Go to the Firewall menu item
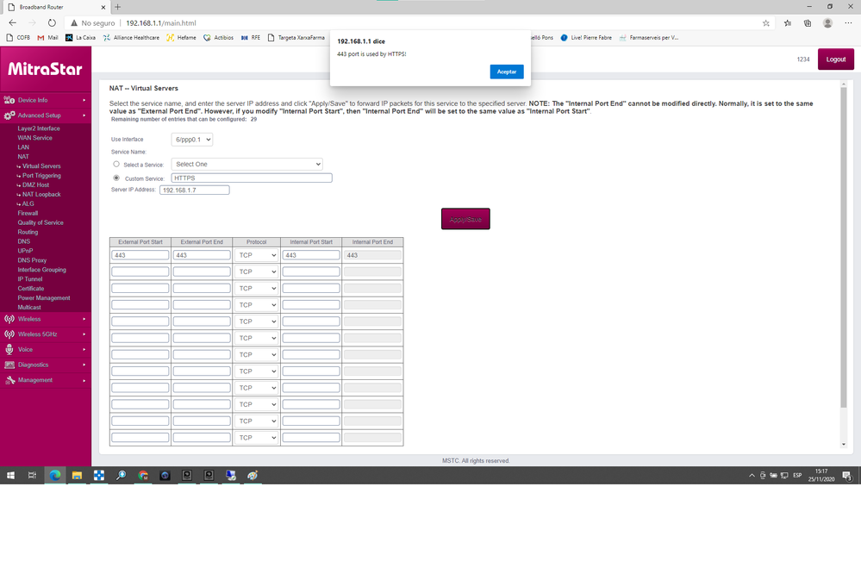The width and height of the screenshot is (861, 574). pyautogui.click(x=28, y=213)
